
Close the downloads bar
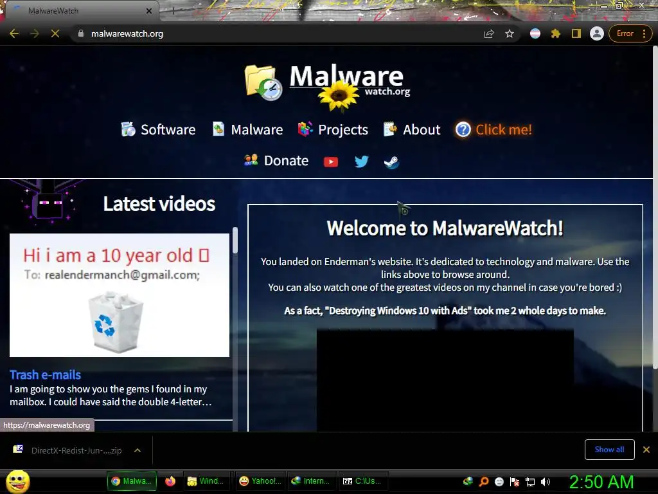(646, 450)
